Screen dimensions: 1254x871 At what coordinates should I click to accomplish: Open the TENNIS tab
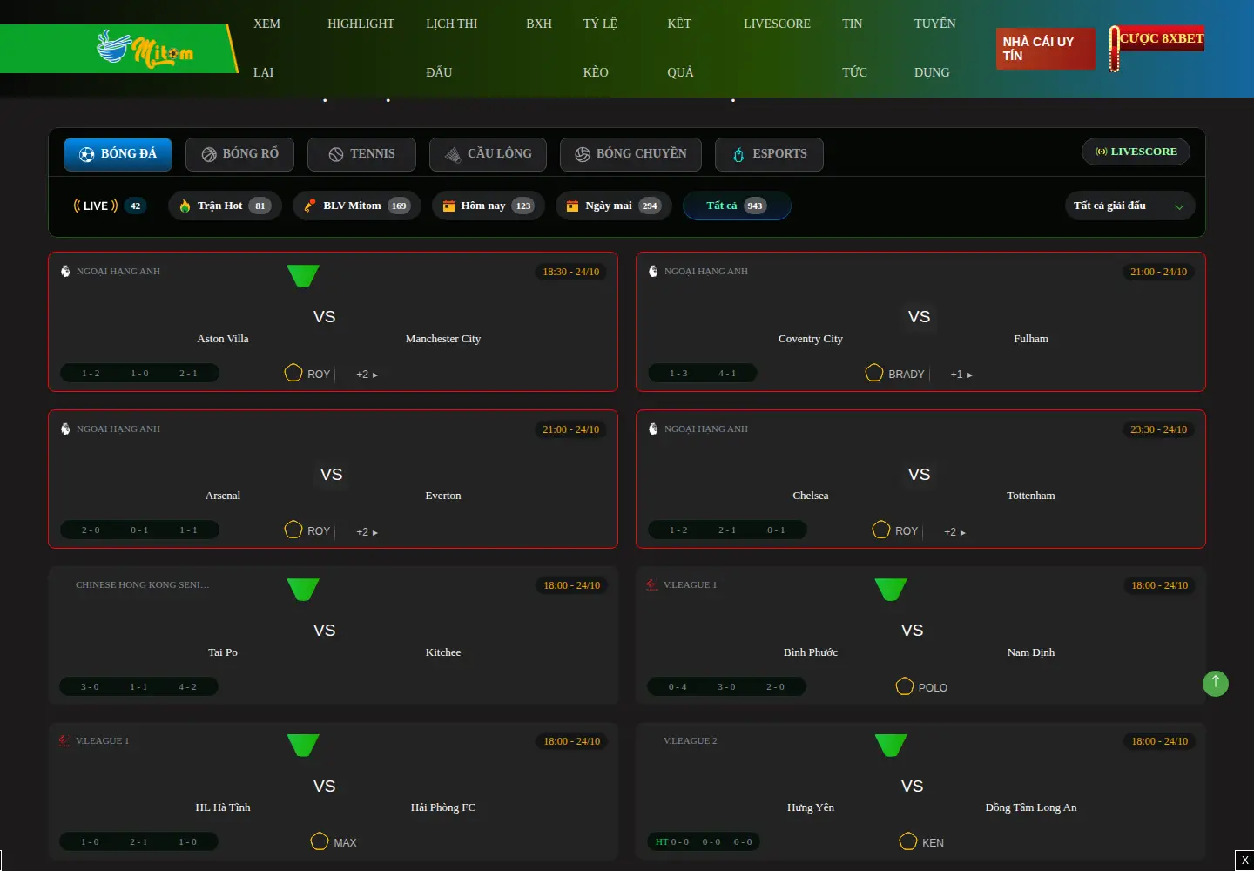361,154
